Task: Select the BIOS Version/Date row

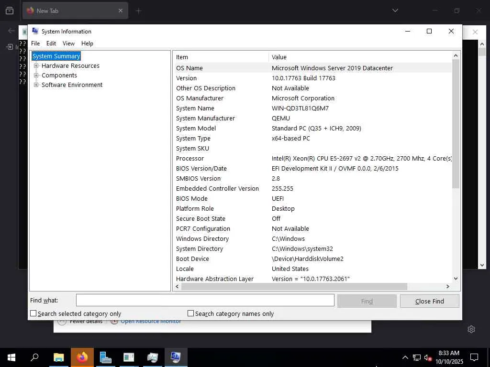Action: coord(312,169)
